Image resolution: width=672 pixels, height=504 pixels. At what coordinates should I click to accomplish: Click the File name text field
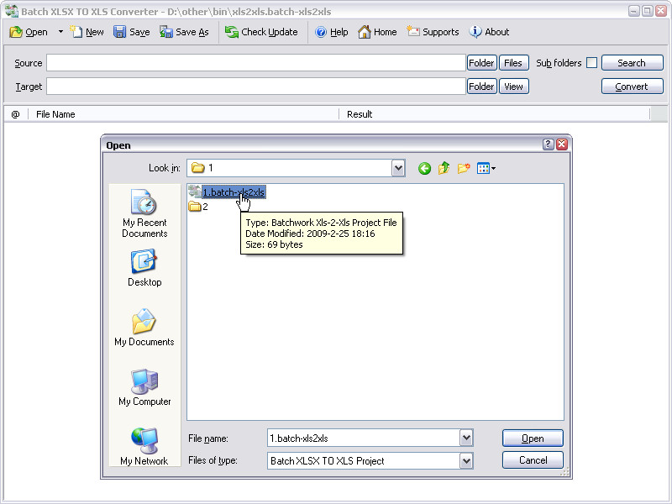click(x=364, y=438)
